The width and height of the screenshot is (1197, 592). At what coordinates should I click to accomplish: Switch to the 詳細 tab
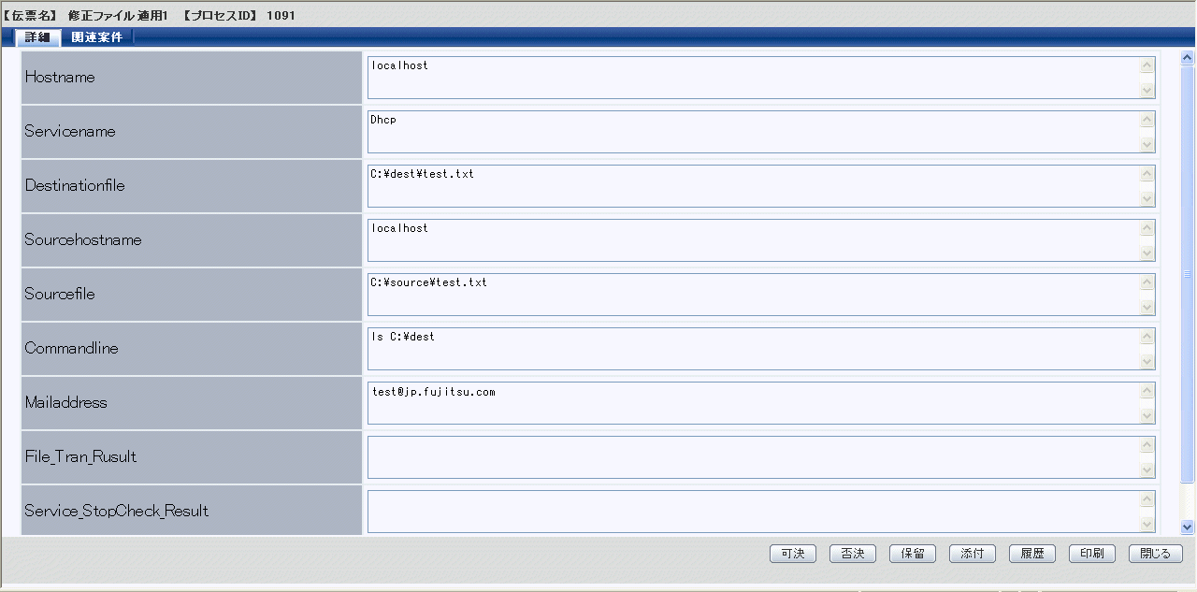coord(38,37)
